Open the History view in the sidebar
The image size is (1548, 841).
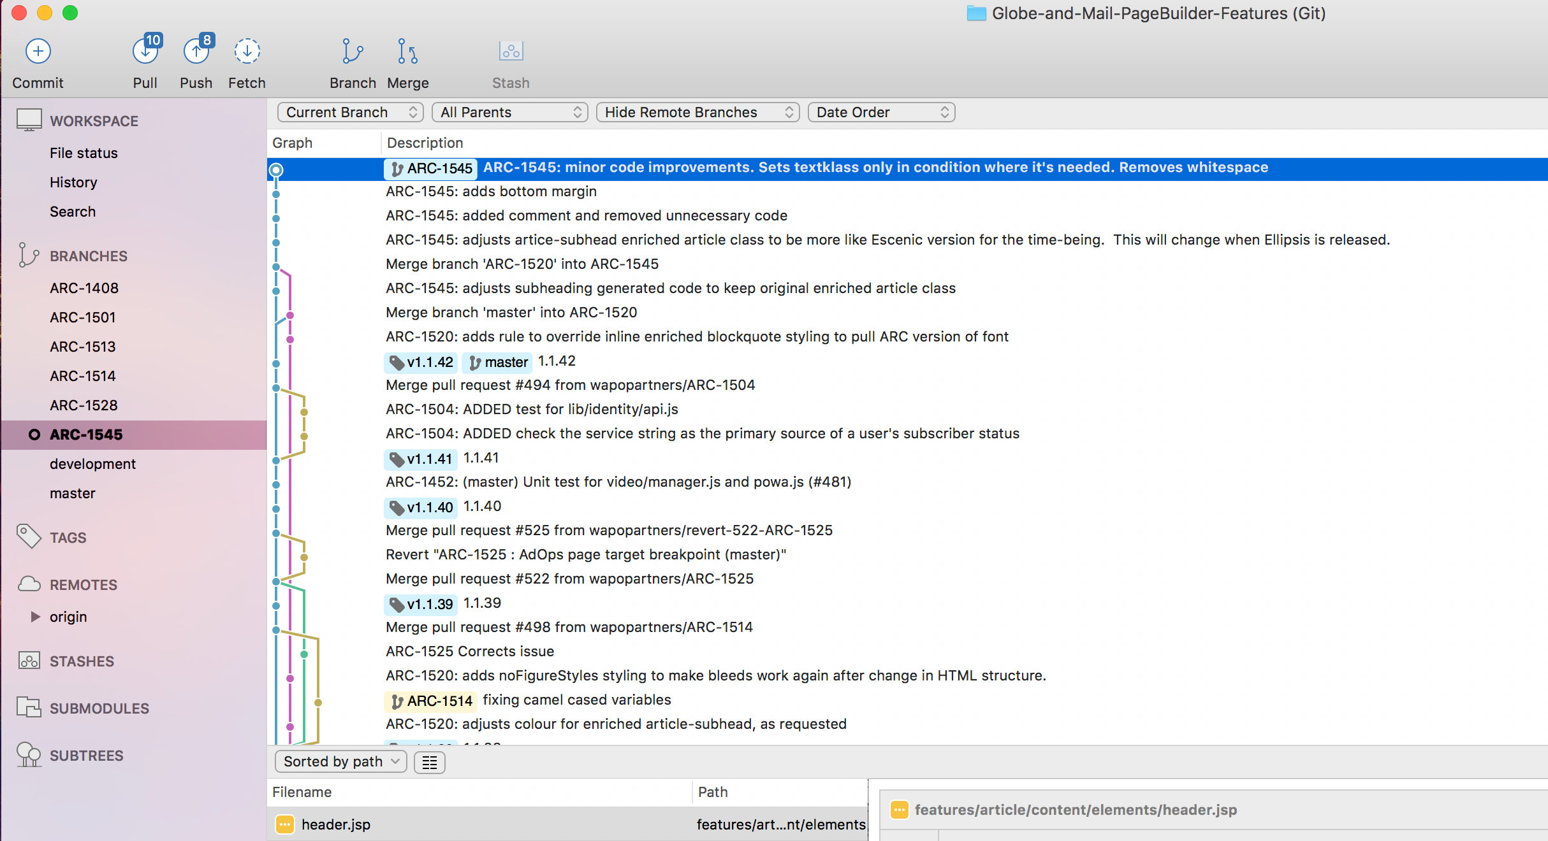coord(73,182)
